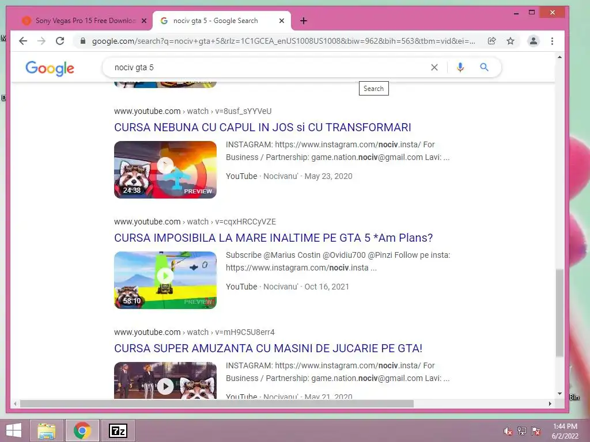Click the address bar URL
The height and width of the screenshot is (442, 590).
point(283,41)
